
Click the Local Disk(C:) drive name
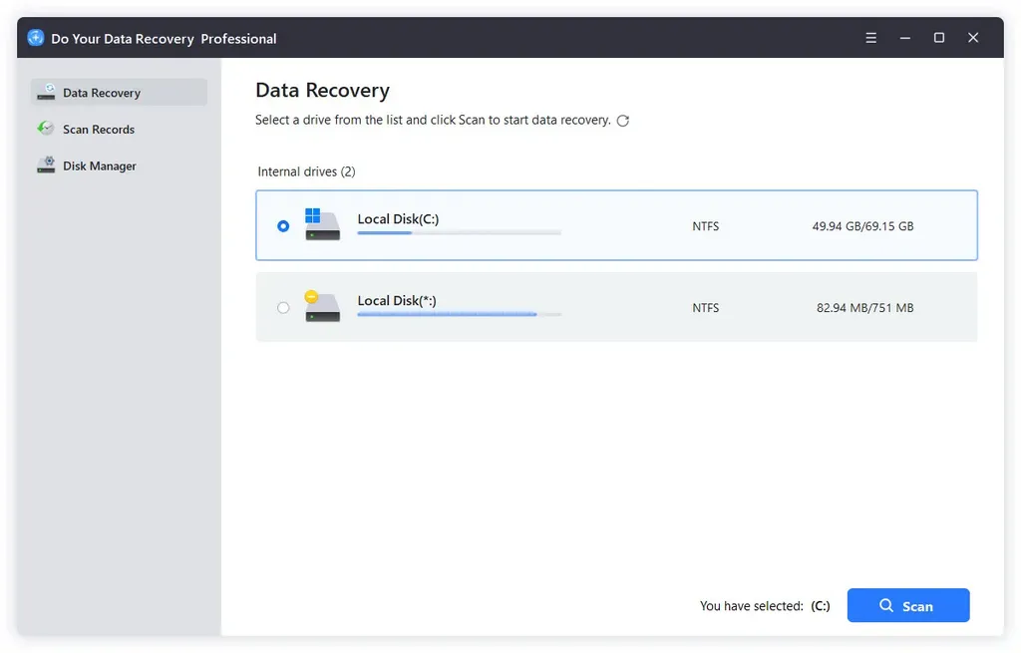(x=398, y=218)
